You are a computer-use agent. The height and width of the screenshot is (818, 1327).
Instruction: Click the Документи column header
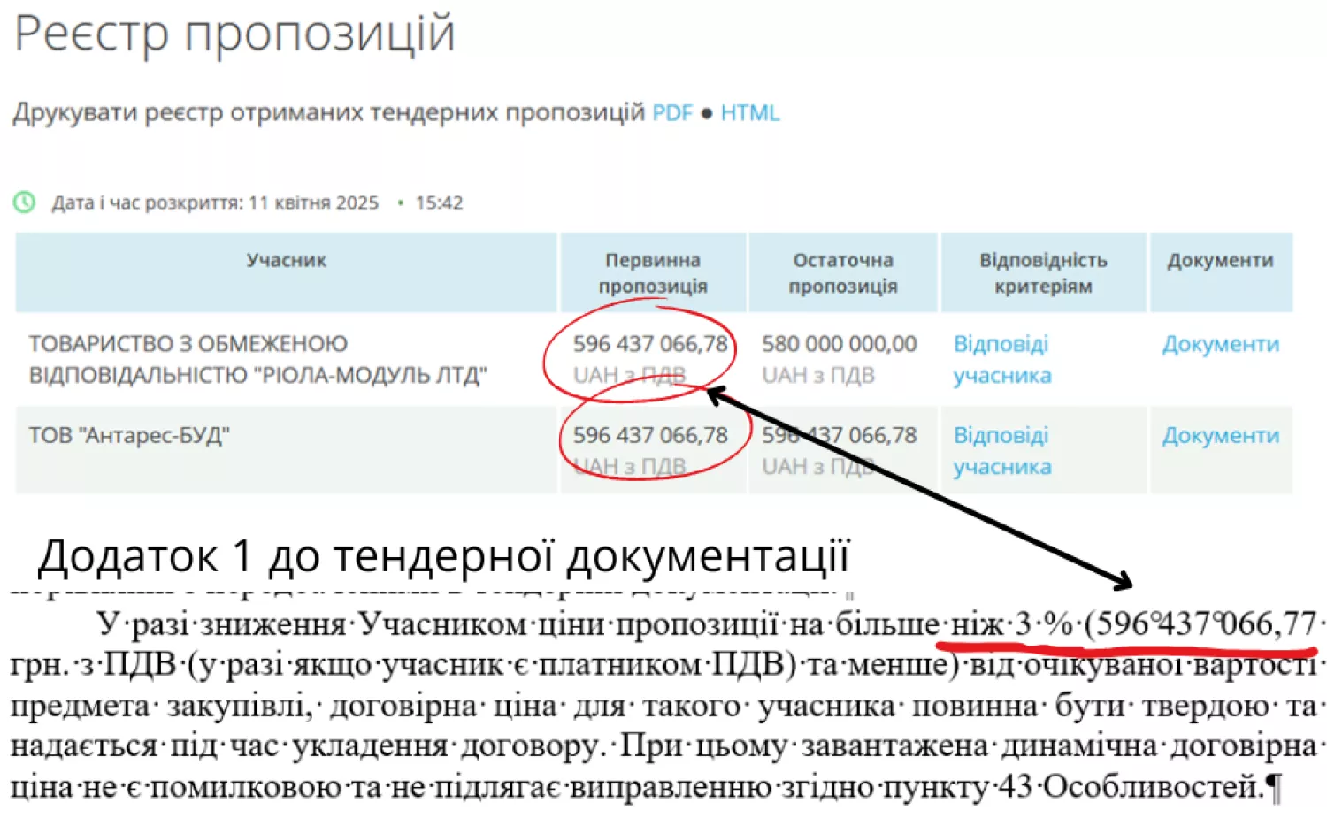(x=1220, y=261)
